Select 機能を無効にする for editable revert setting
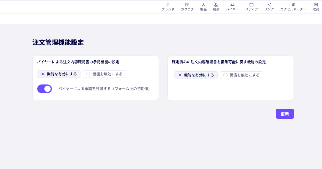Viewport: 322px width, 169px height. click(241, 75)
